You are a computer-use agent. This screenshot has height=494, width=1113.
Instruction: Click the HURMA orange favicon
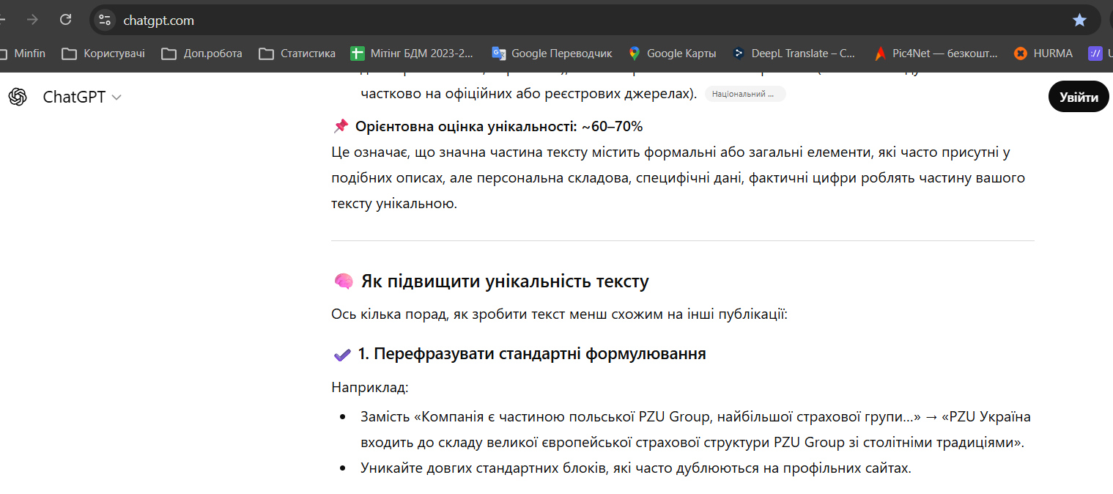[1020, 53]
